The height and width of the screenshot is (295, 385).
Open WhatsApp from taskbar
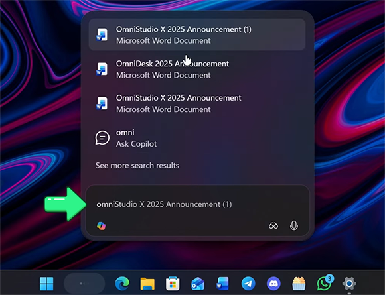point(325,283)
